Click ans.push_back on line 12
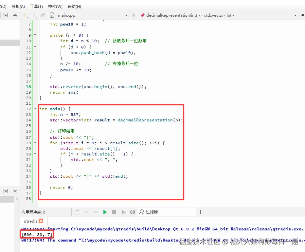The image size is (305, 252). pyautogui.click(x=87, y=53)
